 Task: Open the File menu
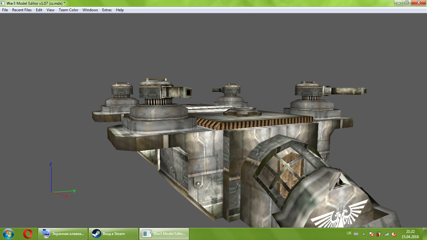(x=5, y=10)
